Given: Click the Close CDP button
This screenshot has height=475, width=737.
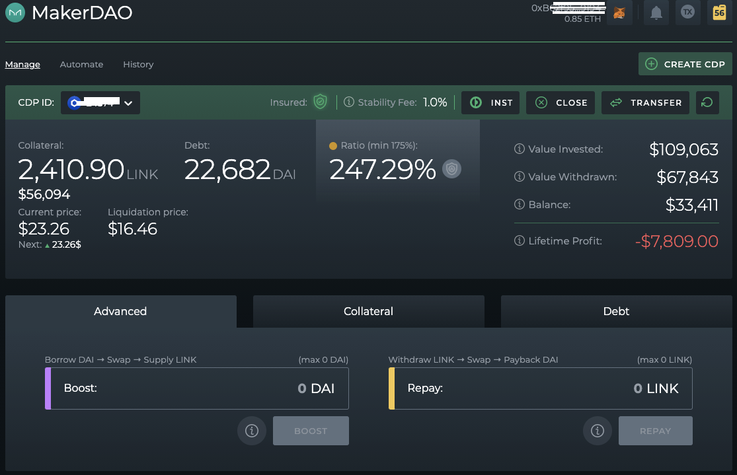Looking at the screenshot, I should (x=561, y=102).
